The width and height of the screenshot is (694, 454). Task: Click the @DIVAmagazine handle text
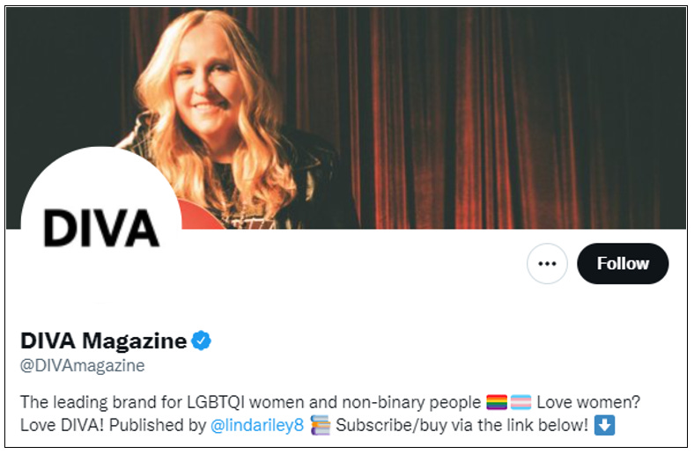pyautogui.click(x=82, y=366)
